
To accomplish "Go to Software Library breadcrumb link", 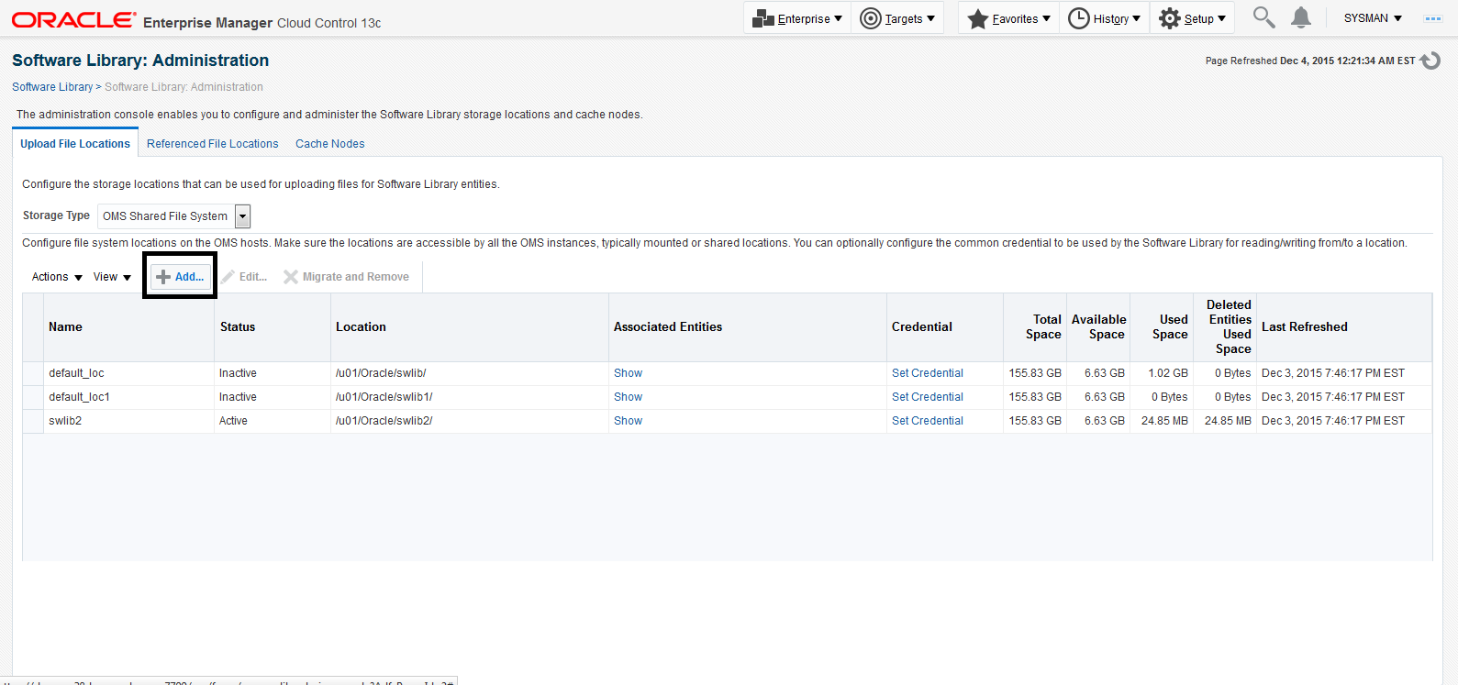I will point(52,87).
